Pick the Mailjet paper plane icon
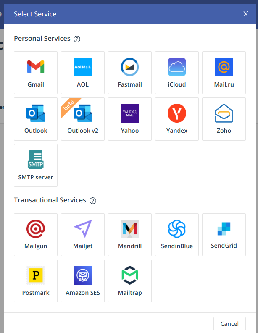The width and height of the screenshot is (258, 333). click(83, 229)
